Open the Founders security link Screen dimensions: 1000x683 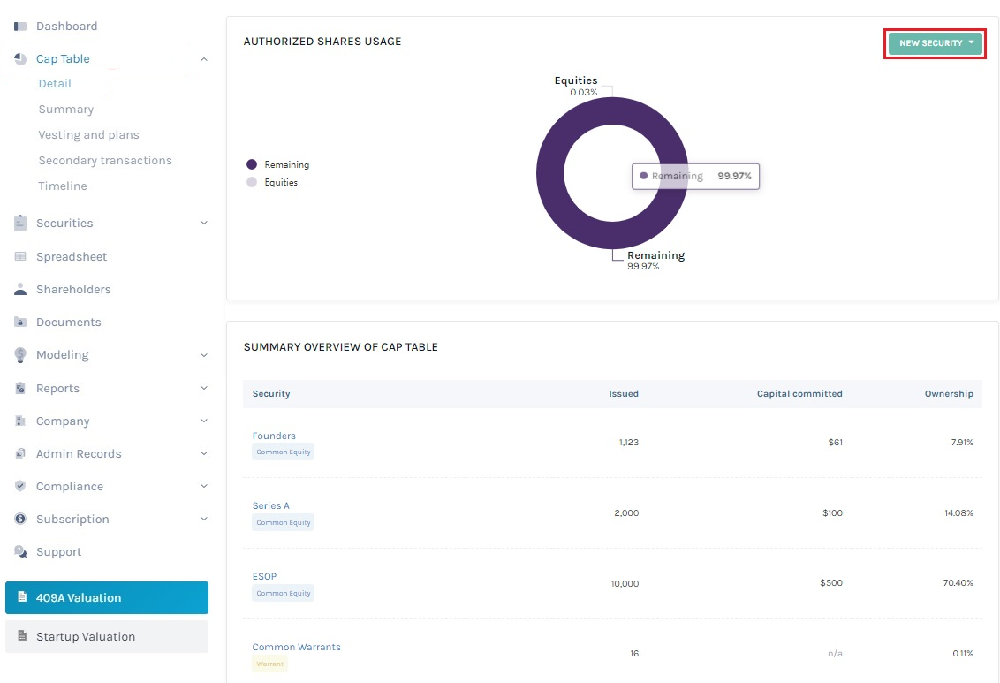coord(274,436)
